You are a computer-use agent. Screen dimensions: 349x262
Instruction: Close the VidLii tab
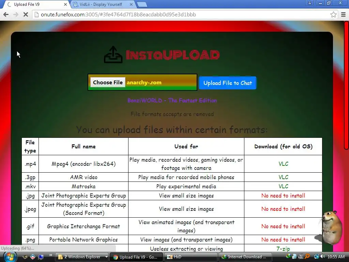click(x=131, y=4)
